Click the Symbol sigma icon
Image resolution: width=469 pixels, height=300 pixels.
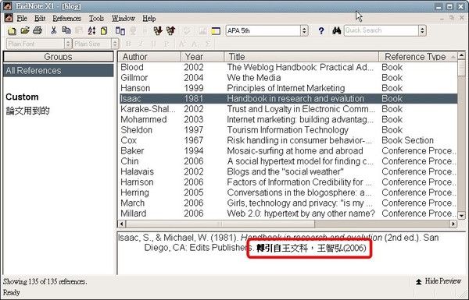(208, 44)
